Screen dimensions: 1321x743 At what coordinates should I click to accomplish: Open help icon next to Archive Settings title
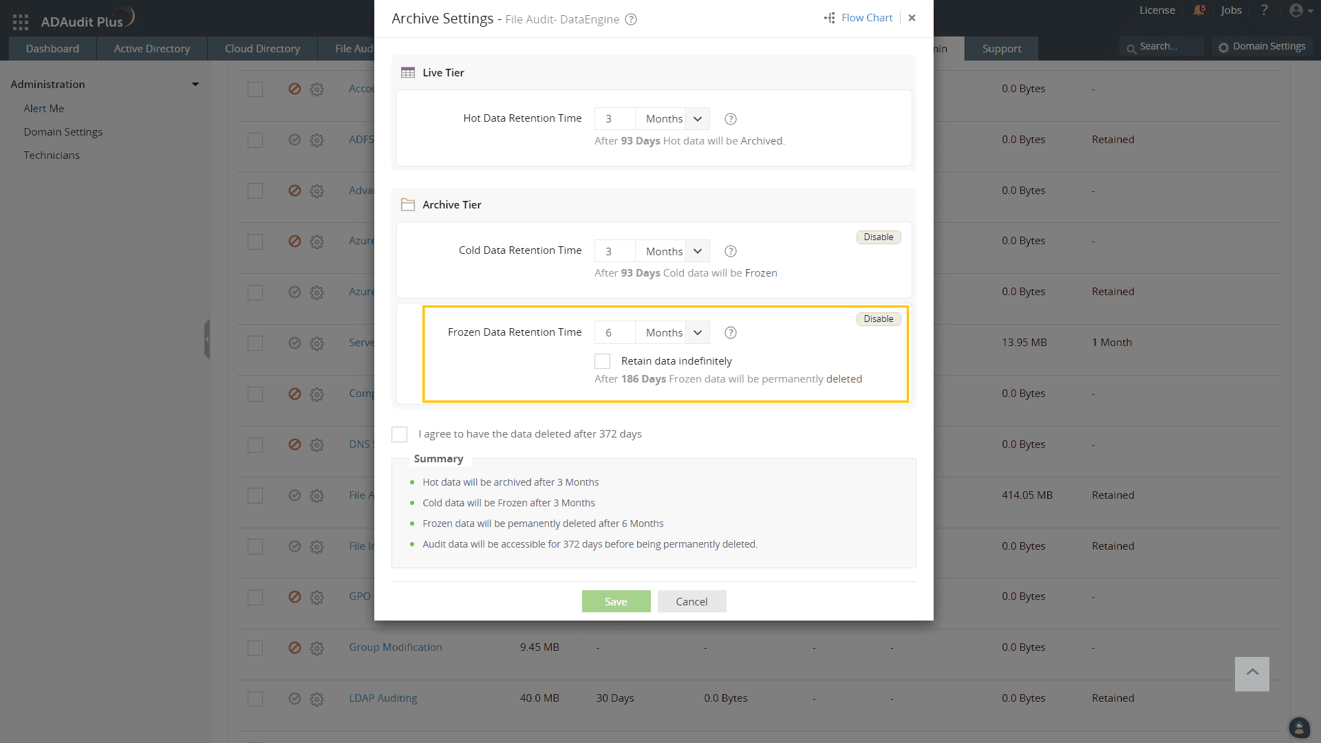pyautogui.click(x=631, y=19)
